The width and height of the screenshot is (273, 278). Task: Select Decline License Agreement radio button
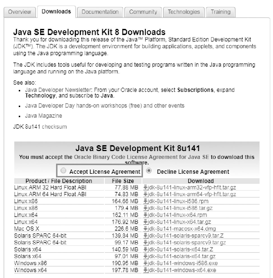coord(149,171)
